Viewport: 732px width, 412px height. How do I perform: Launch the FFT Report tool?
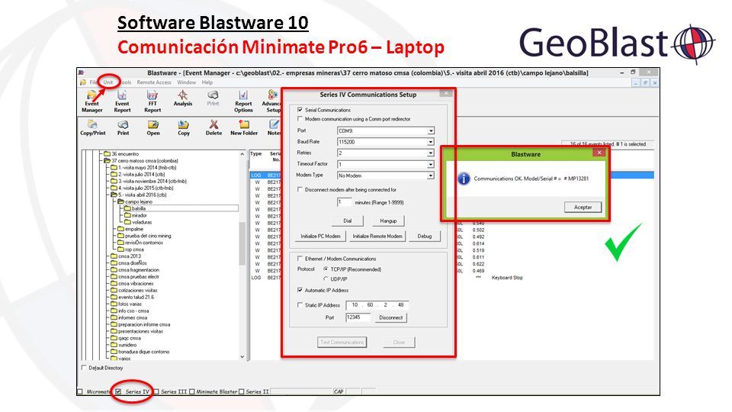(152, 101)
